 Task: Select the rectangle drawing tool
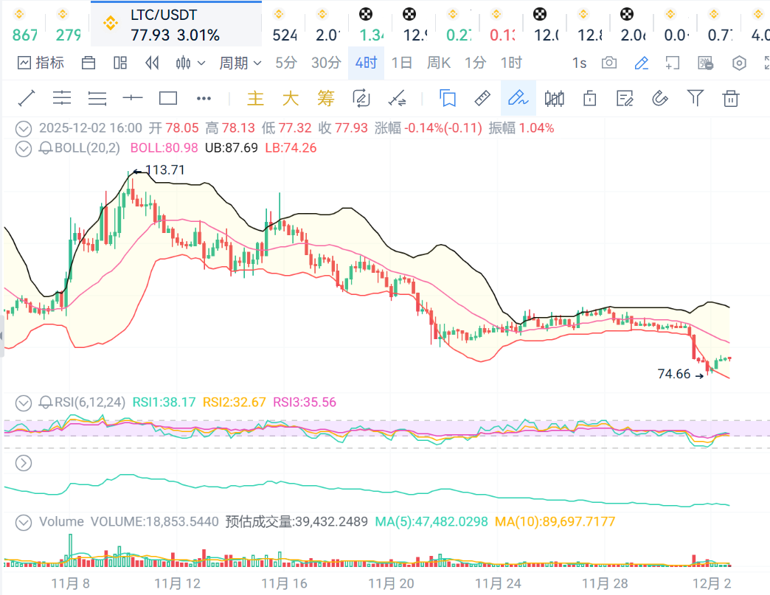tap(168, 98)
